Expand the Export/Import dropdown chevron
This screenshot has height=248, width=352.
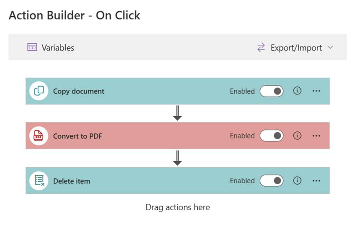coord(330,47)
